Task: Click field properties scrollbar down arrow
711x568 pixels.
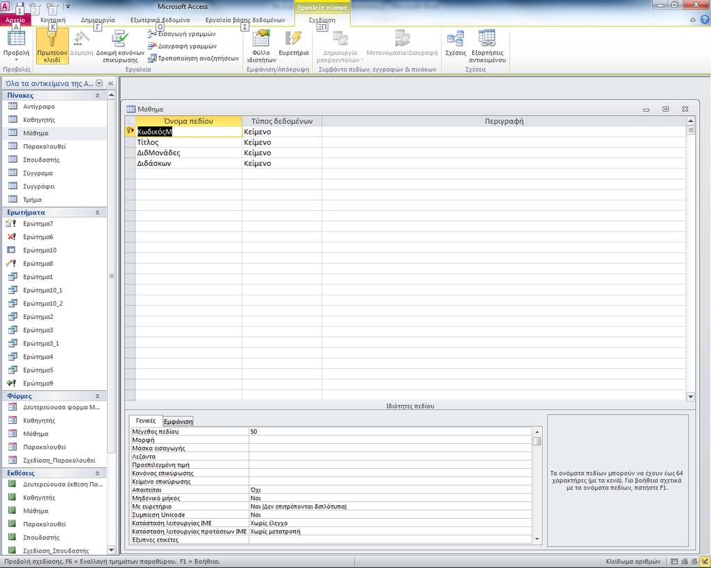Action: click(537, 539)
